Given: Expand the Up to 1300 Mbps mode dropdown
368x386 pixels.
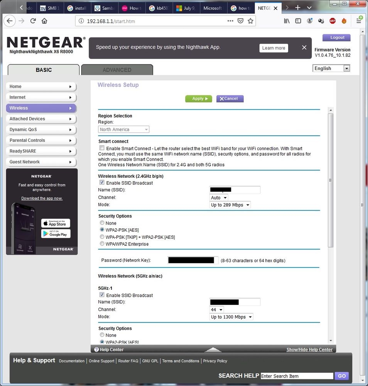Looking at the screenshot, I should click(231, 317).
